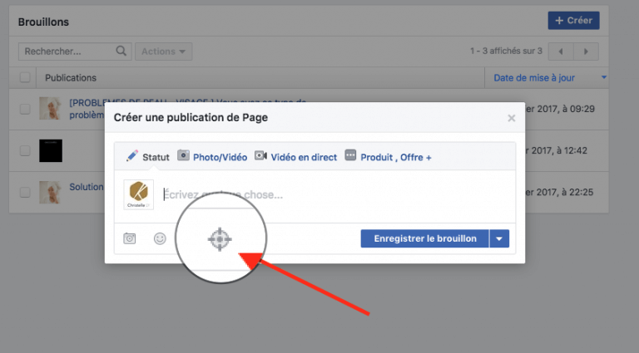The height and width of the screenshot is (353, 639).
Task: Select the Statut tab
Action: point(147,156)
